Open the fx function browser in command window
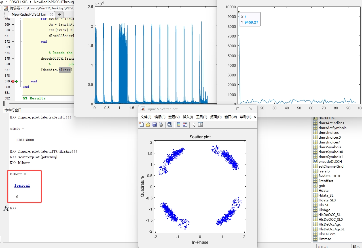The width and height of the screenshot is (362, 248). (x=6, y=209)
